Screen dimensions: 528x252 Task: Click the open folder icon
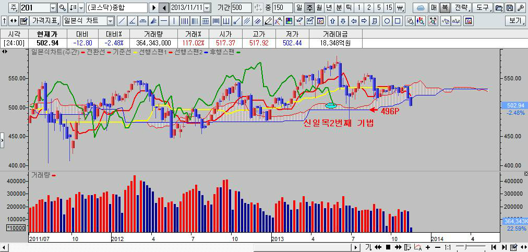[x=499, y=8]
